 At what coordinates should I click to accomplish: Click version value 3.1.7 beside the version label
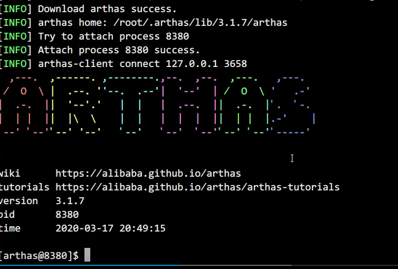[70, 201]
